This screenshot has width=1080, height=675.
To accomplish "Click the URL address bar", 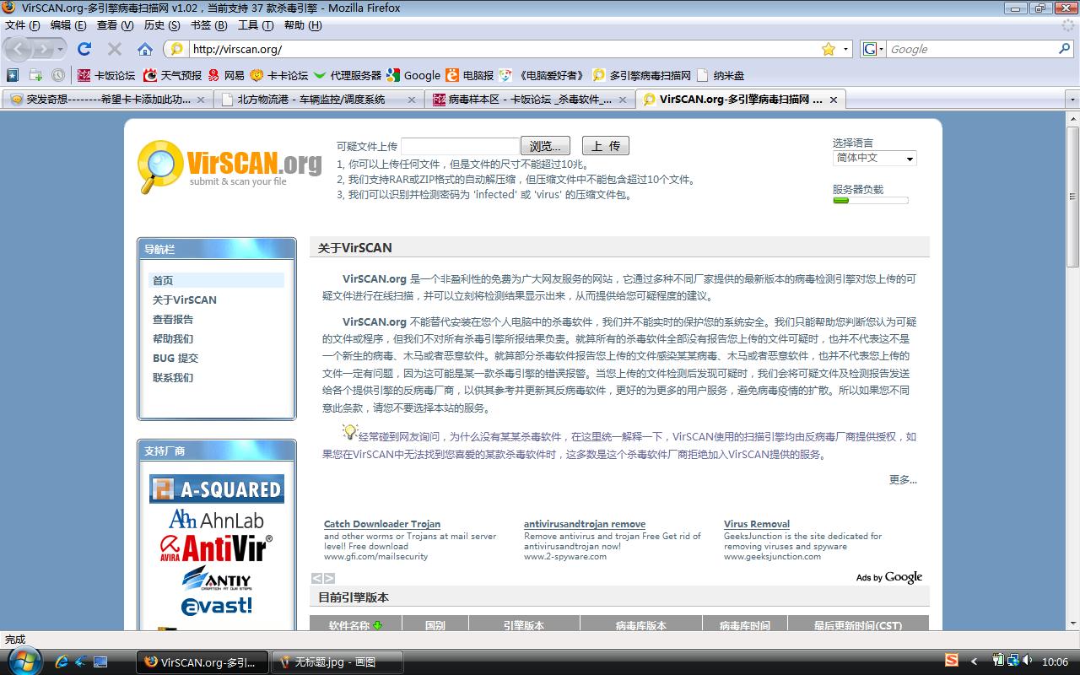I will [x=504, y=49].
